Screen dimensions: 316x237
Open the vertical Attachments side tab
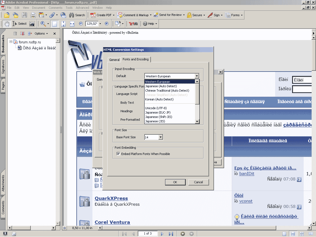[x=3, y=183]
